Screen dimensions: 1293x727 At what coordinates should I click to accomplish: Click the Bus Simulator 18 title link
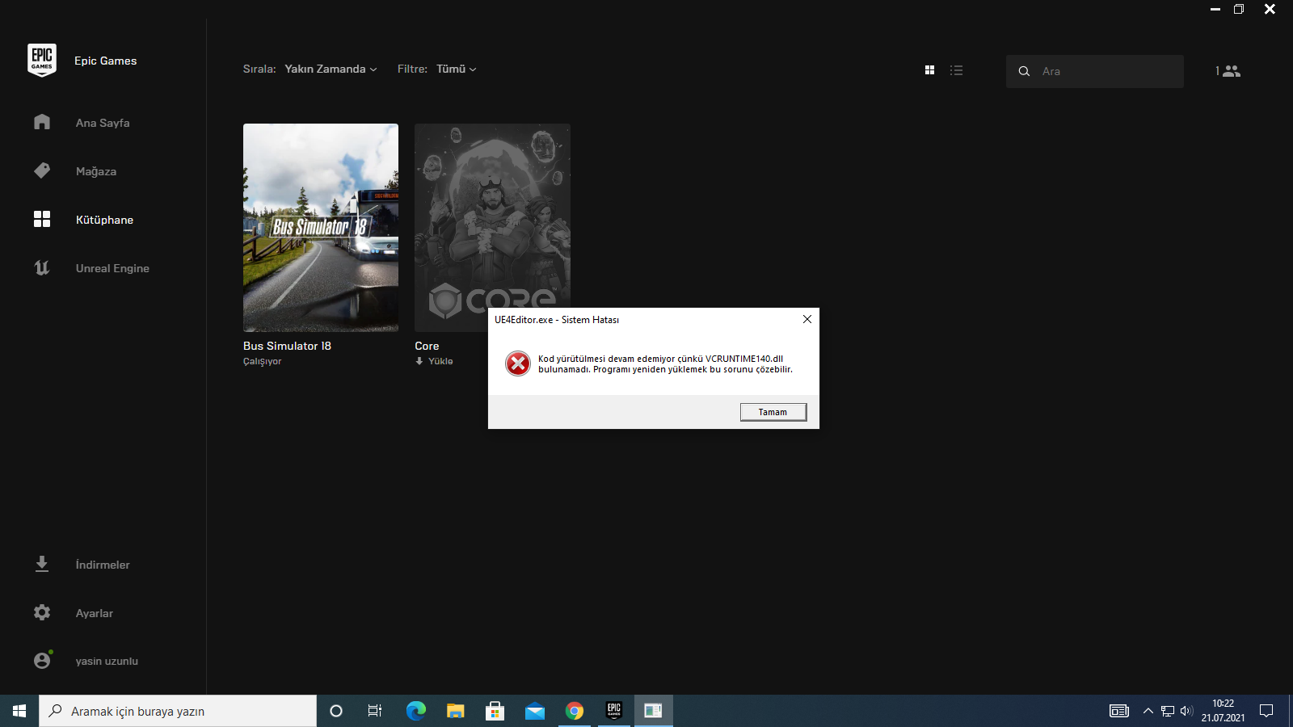coord(287,346)
